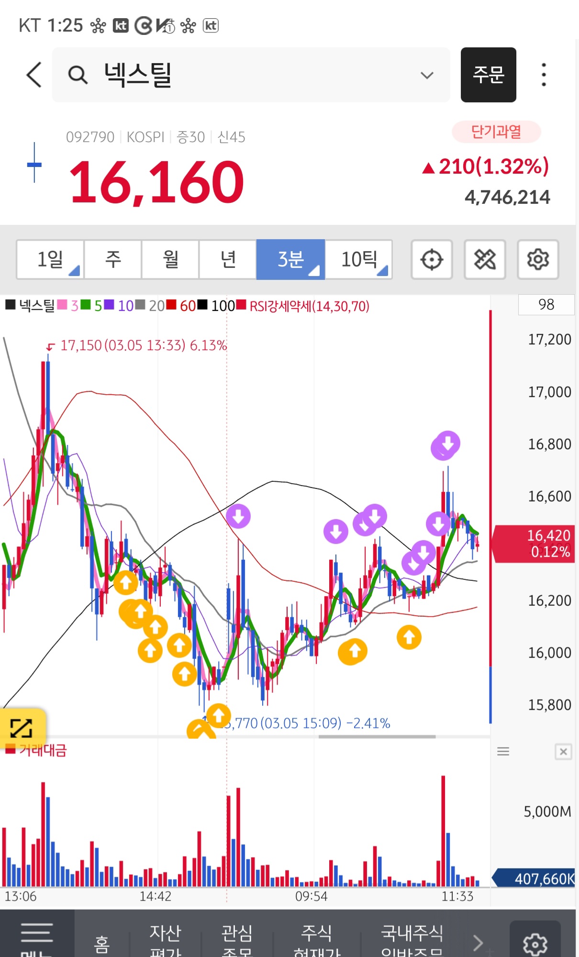Toggle the black MA 100 legend
This screenshot has width=579, height=957.
pyautogui.click(x=216, y=305)
